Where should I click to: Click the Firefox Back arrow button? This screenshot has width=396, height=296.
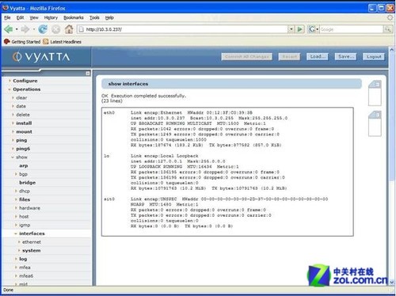[x=9, y=29]
